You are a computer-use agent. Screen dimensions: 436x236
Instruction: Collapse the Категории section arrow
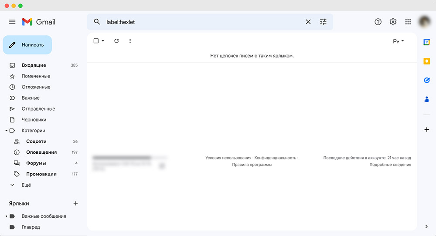[7, 131]
